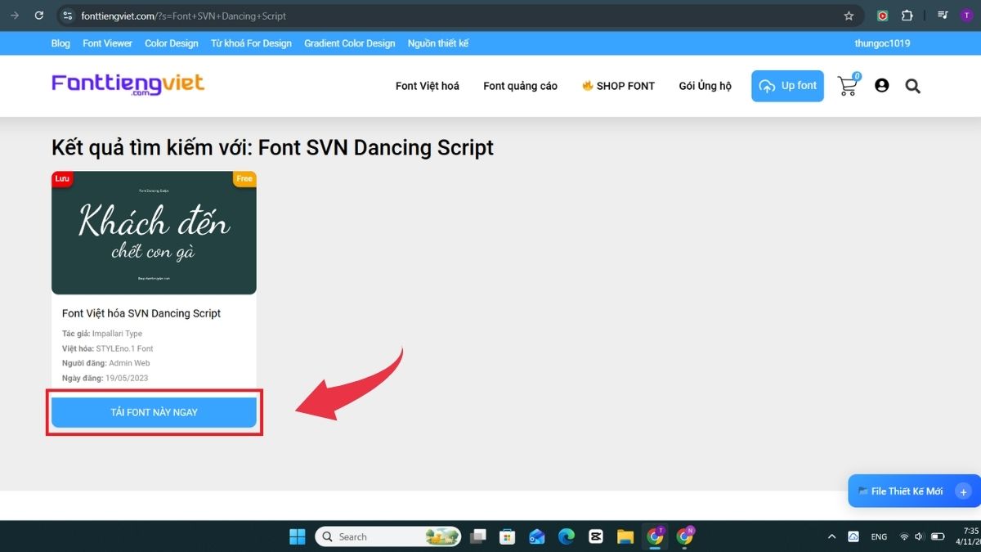981x552 pixels.
Task: Open the Chrome profile avatar
Action: coord(966,16)
